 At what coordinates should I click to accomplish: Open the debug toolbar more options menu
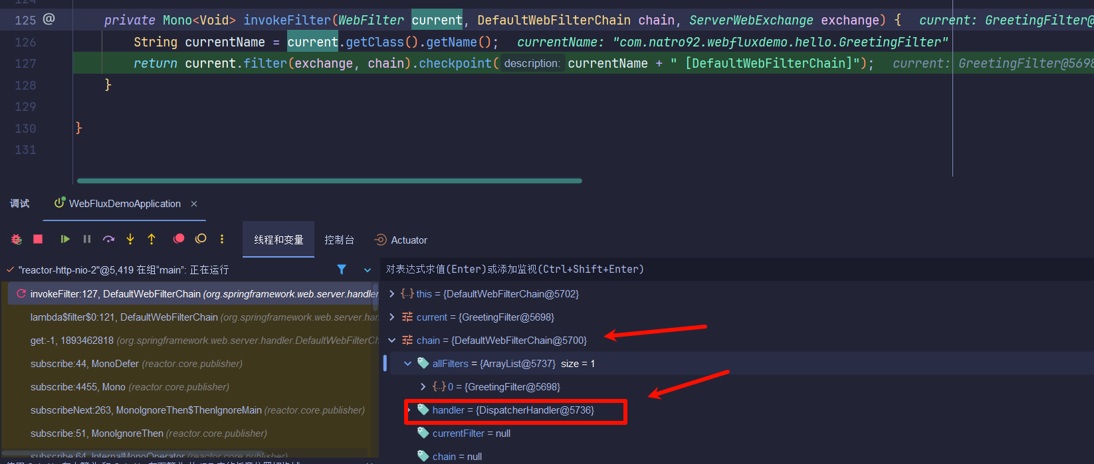222,239
